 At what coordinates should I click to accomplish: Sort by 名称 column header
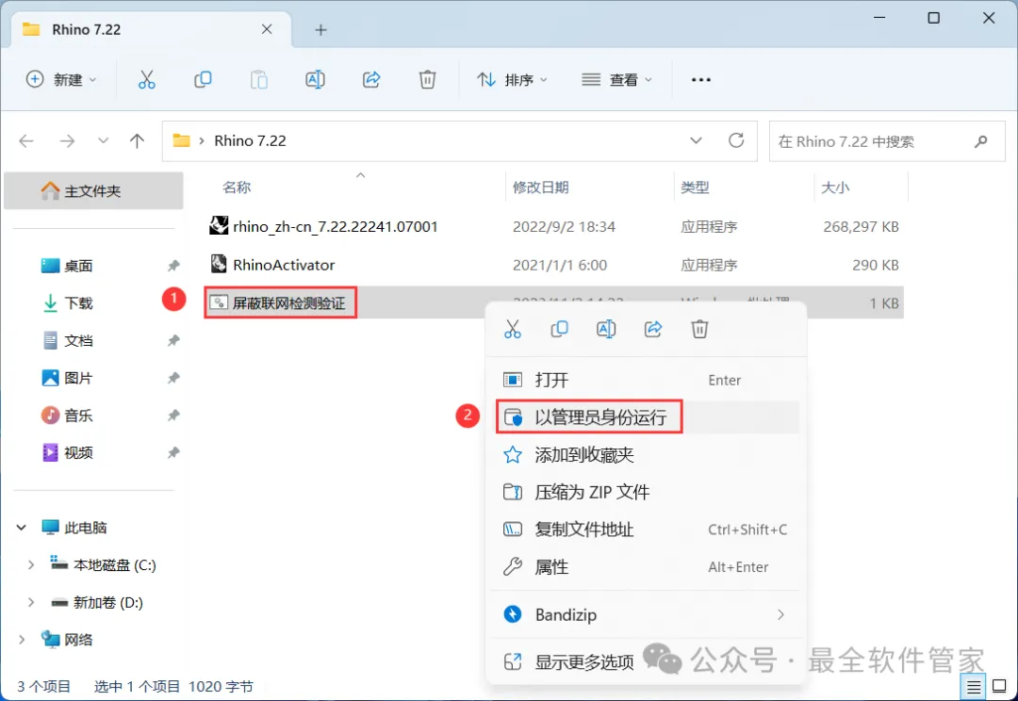click(x=237, y=187)
